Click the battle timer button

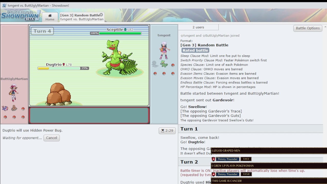[x=167, y=131]
